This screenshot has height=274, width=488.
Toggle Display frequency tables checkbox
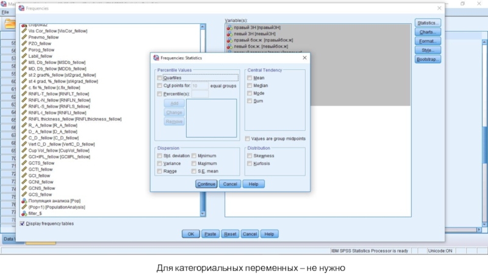point(23,223)
